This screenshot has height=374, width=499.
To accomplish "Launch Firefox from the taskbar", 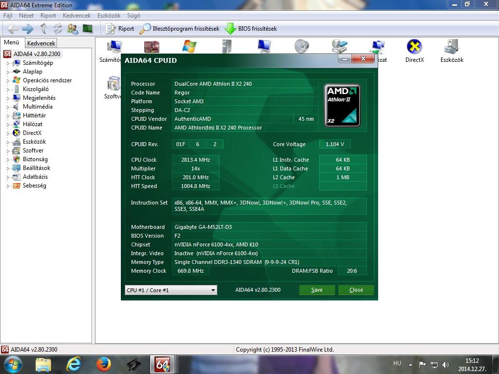I will pos(103,364).
